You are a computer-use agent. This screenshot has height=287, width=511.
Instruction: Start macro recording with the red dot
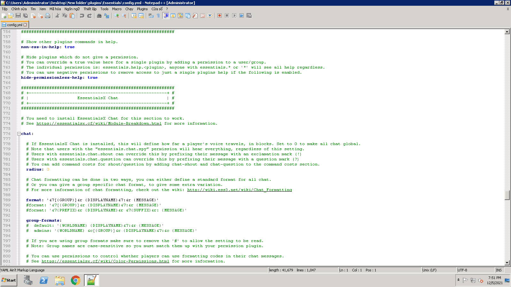point(220,16)
